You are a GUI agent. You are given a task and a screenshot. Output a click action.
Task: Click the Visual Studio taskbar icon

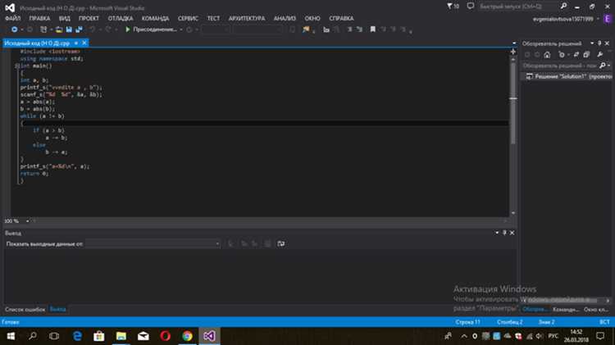[x=209, y=336]
